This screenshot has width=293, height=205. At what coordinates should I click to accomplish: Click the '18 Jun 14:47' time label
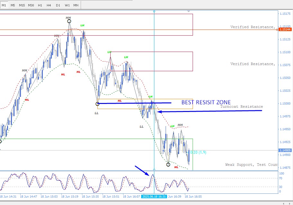coord(28,196)
